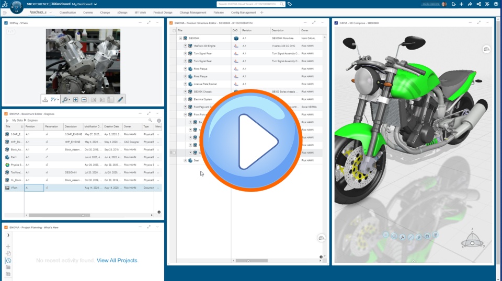This screenshot has width=502, height=281.
Task: Expand the SB300X Chassis node
Action: click(185, 92)
